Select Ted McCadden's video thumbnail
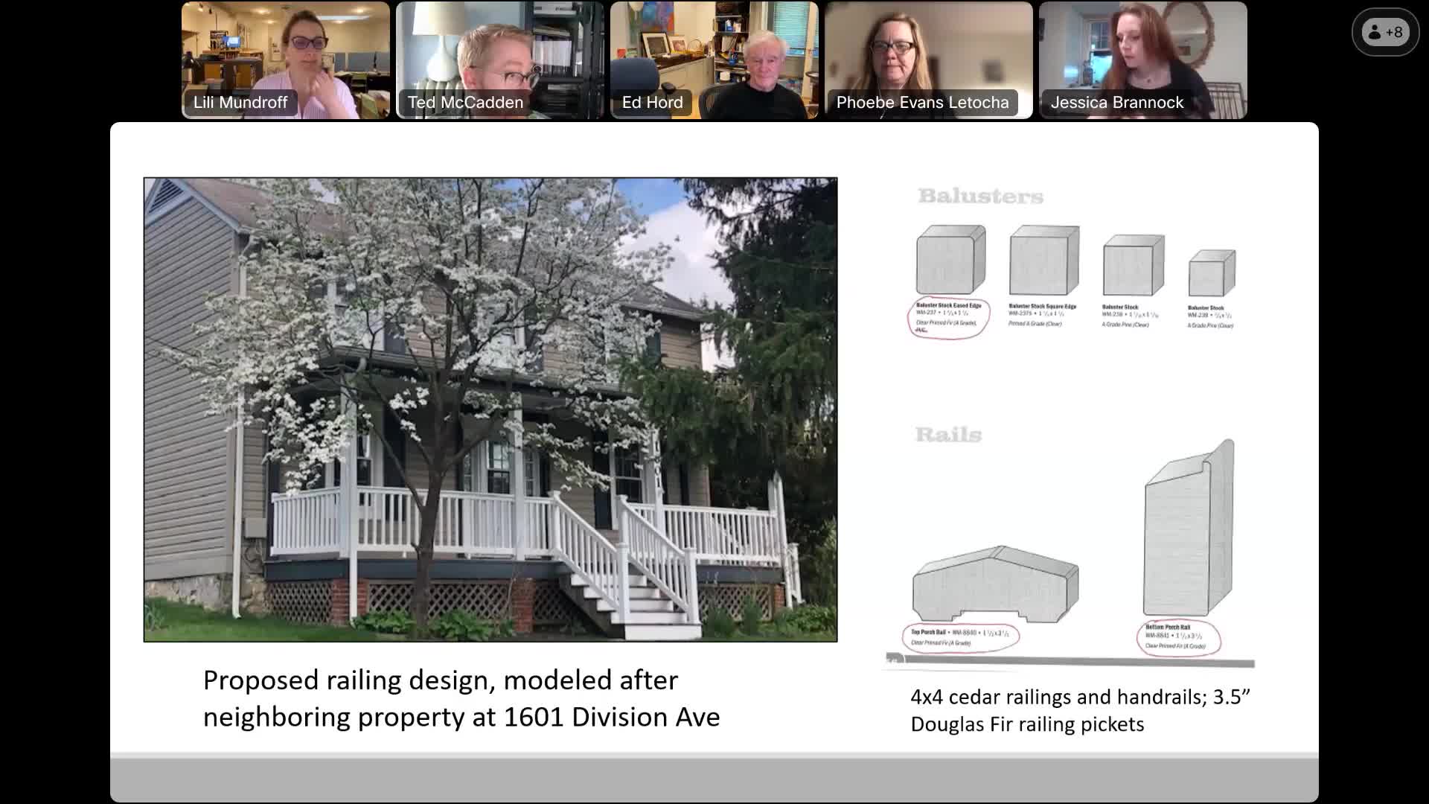 (499, 52)
